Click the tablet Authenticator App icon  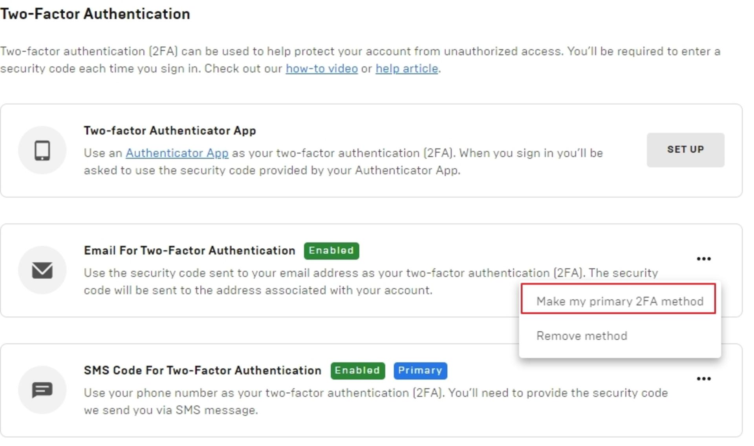(x=42, y=150)
